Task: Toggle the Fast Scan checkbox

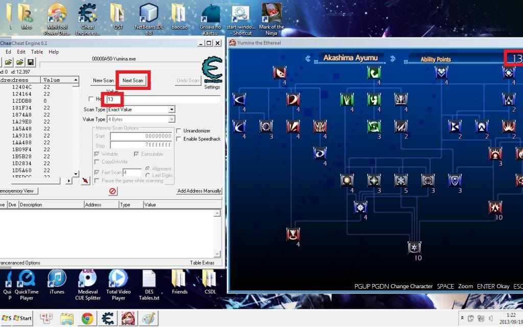Action: (x=97, y=172)
